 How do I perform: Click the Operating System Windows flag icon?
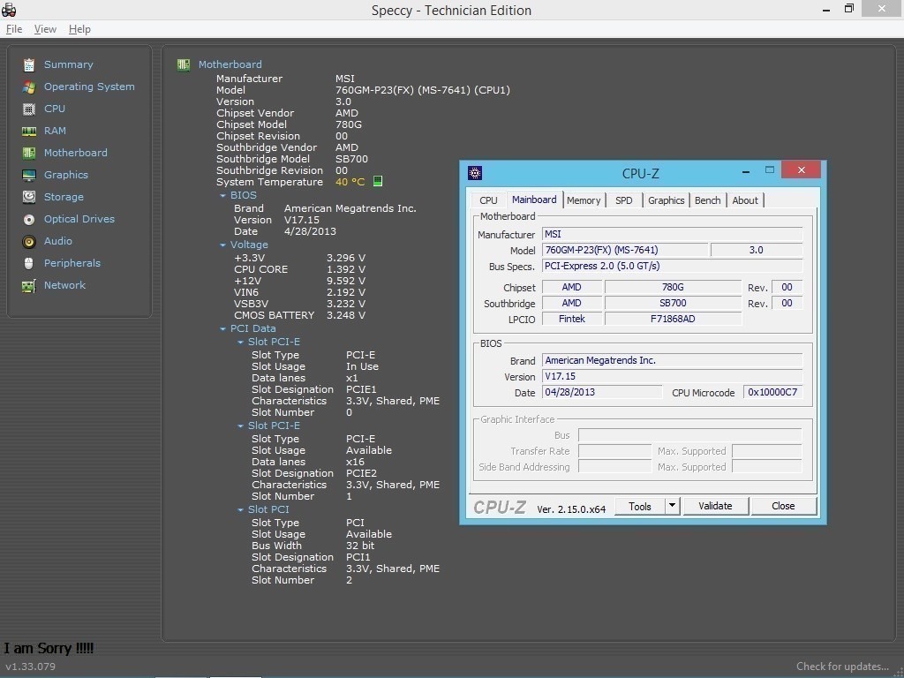[x=29, y=87]
